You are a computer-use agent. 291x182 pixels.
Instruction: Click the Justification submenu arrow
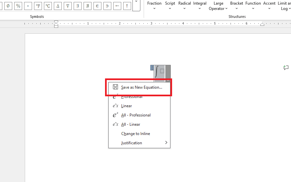166,142
